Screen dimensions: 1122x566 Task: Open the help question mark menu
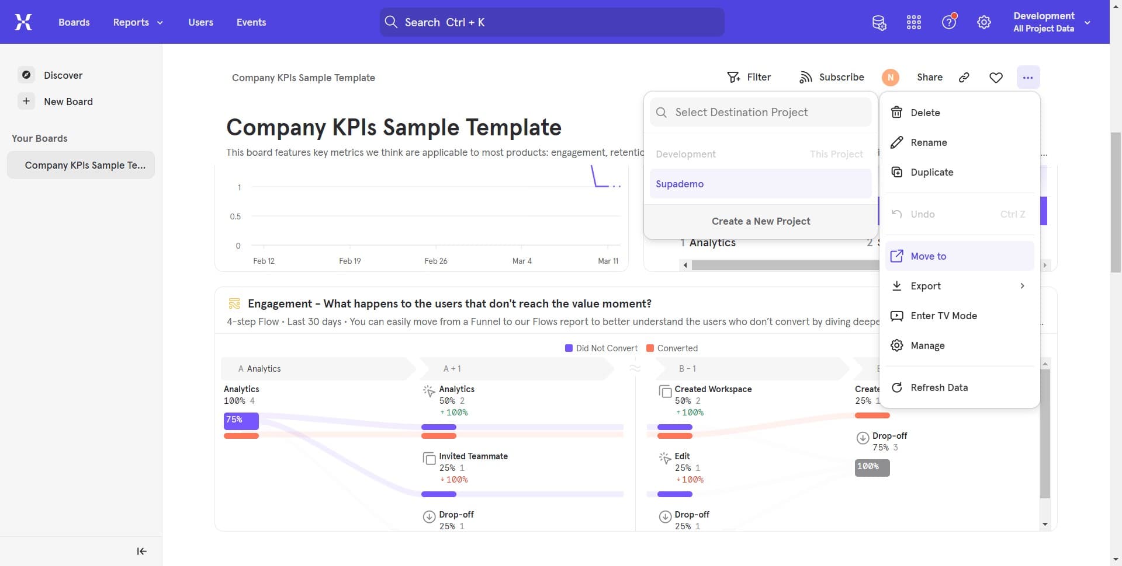[x=948, y=22]
